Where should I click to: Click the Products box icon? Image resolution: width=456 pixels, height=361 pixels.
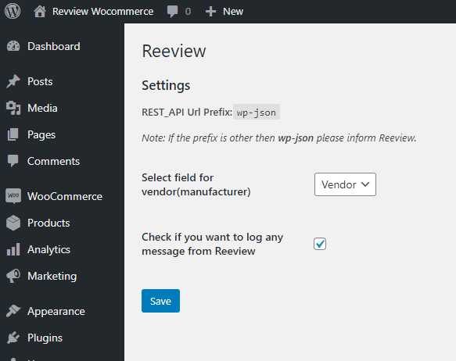click(13, 223)
